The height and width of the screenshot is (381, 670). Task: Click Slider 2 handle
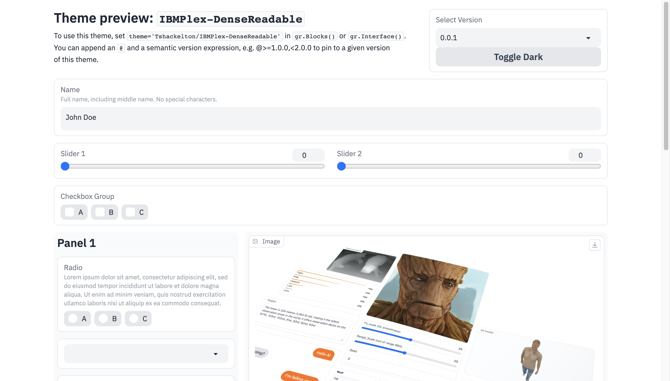(x=341, y=166)
